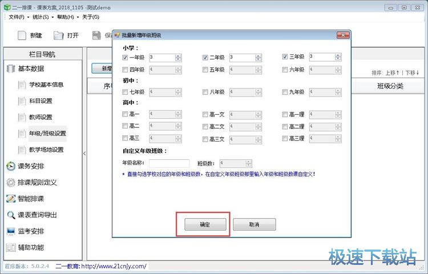The width and height of the screenshot is (428, 274).
Task: Uncheck the 一年级 checkbox
Action: tap(125, 58)
